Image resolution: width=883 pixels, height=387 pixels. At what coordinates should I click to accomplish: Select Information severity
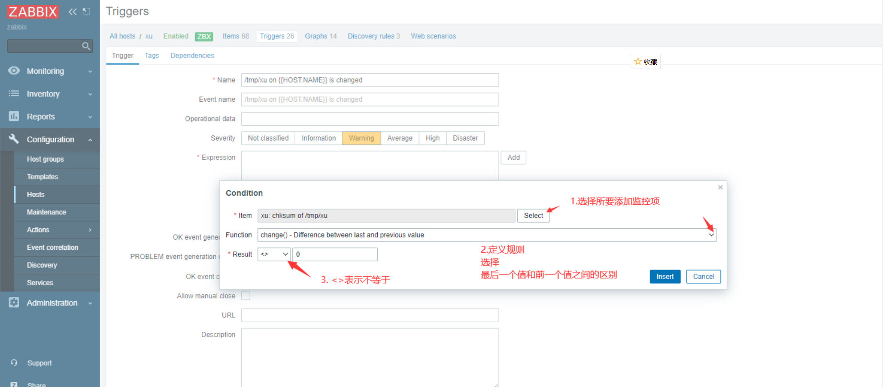(319, 138)
